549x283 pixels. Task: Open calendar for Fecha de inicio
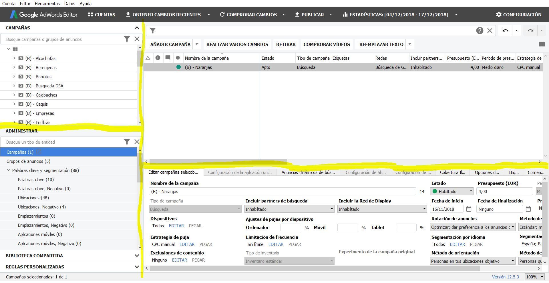[469, 209]
